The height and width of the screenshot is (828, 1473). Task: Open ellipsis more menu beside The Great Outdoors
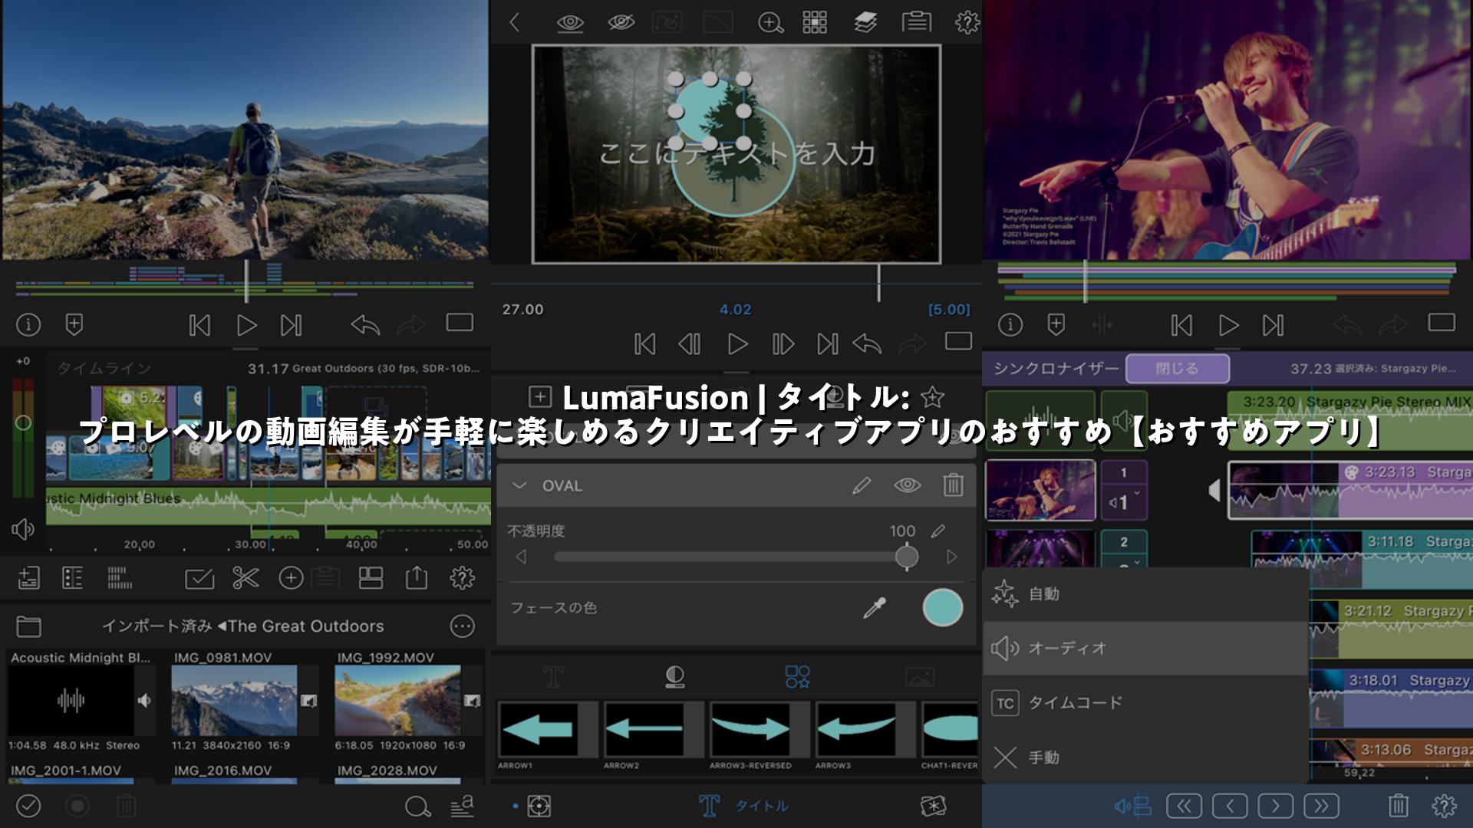click(x=463, y=626)
